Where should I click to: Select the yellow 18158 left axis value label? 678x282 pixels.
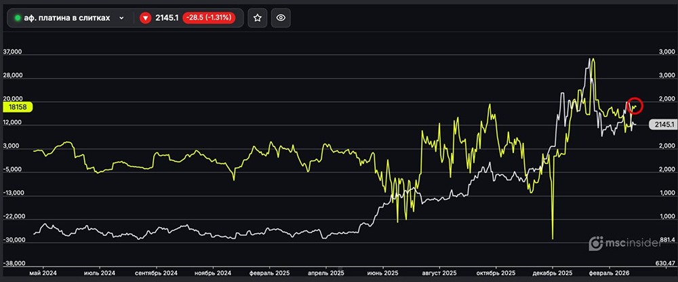[18, 107]
